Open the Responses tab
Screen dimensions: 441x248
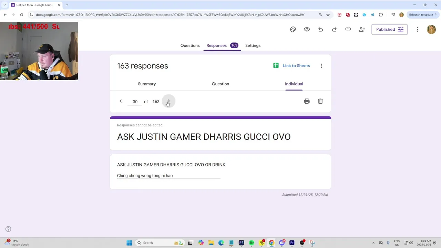tap(222, 45)
